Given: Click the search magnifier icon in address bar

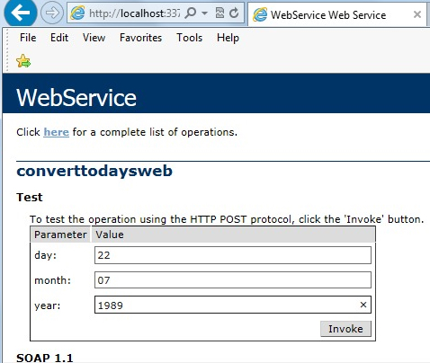Looking at the screenshot, I should pos(191,13).
